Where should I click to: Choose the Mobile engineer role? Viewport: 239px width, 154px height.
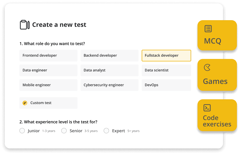click(x=48, y=85)
